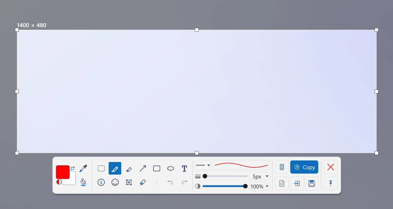The height and width of the screenshot is (209, 393).
Task: Click the opacity slider handle
Action: (x=245, y=186)
